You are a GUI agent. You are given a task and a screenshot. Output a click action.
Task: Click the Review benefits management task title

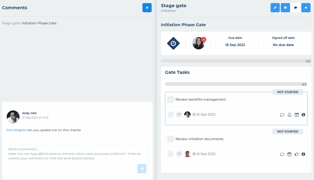pos(201,99)
